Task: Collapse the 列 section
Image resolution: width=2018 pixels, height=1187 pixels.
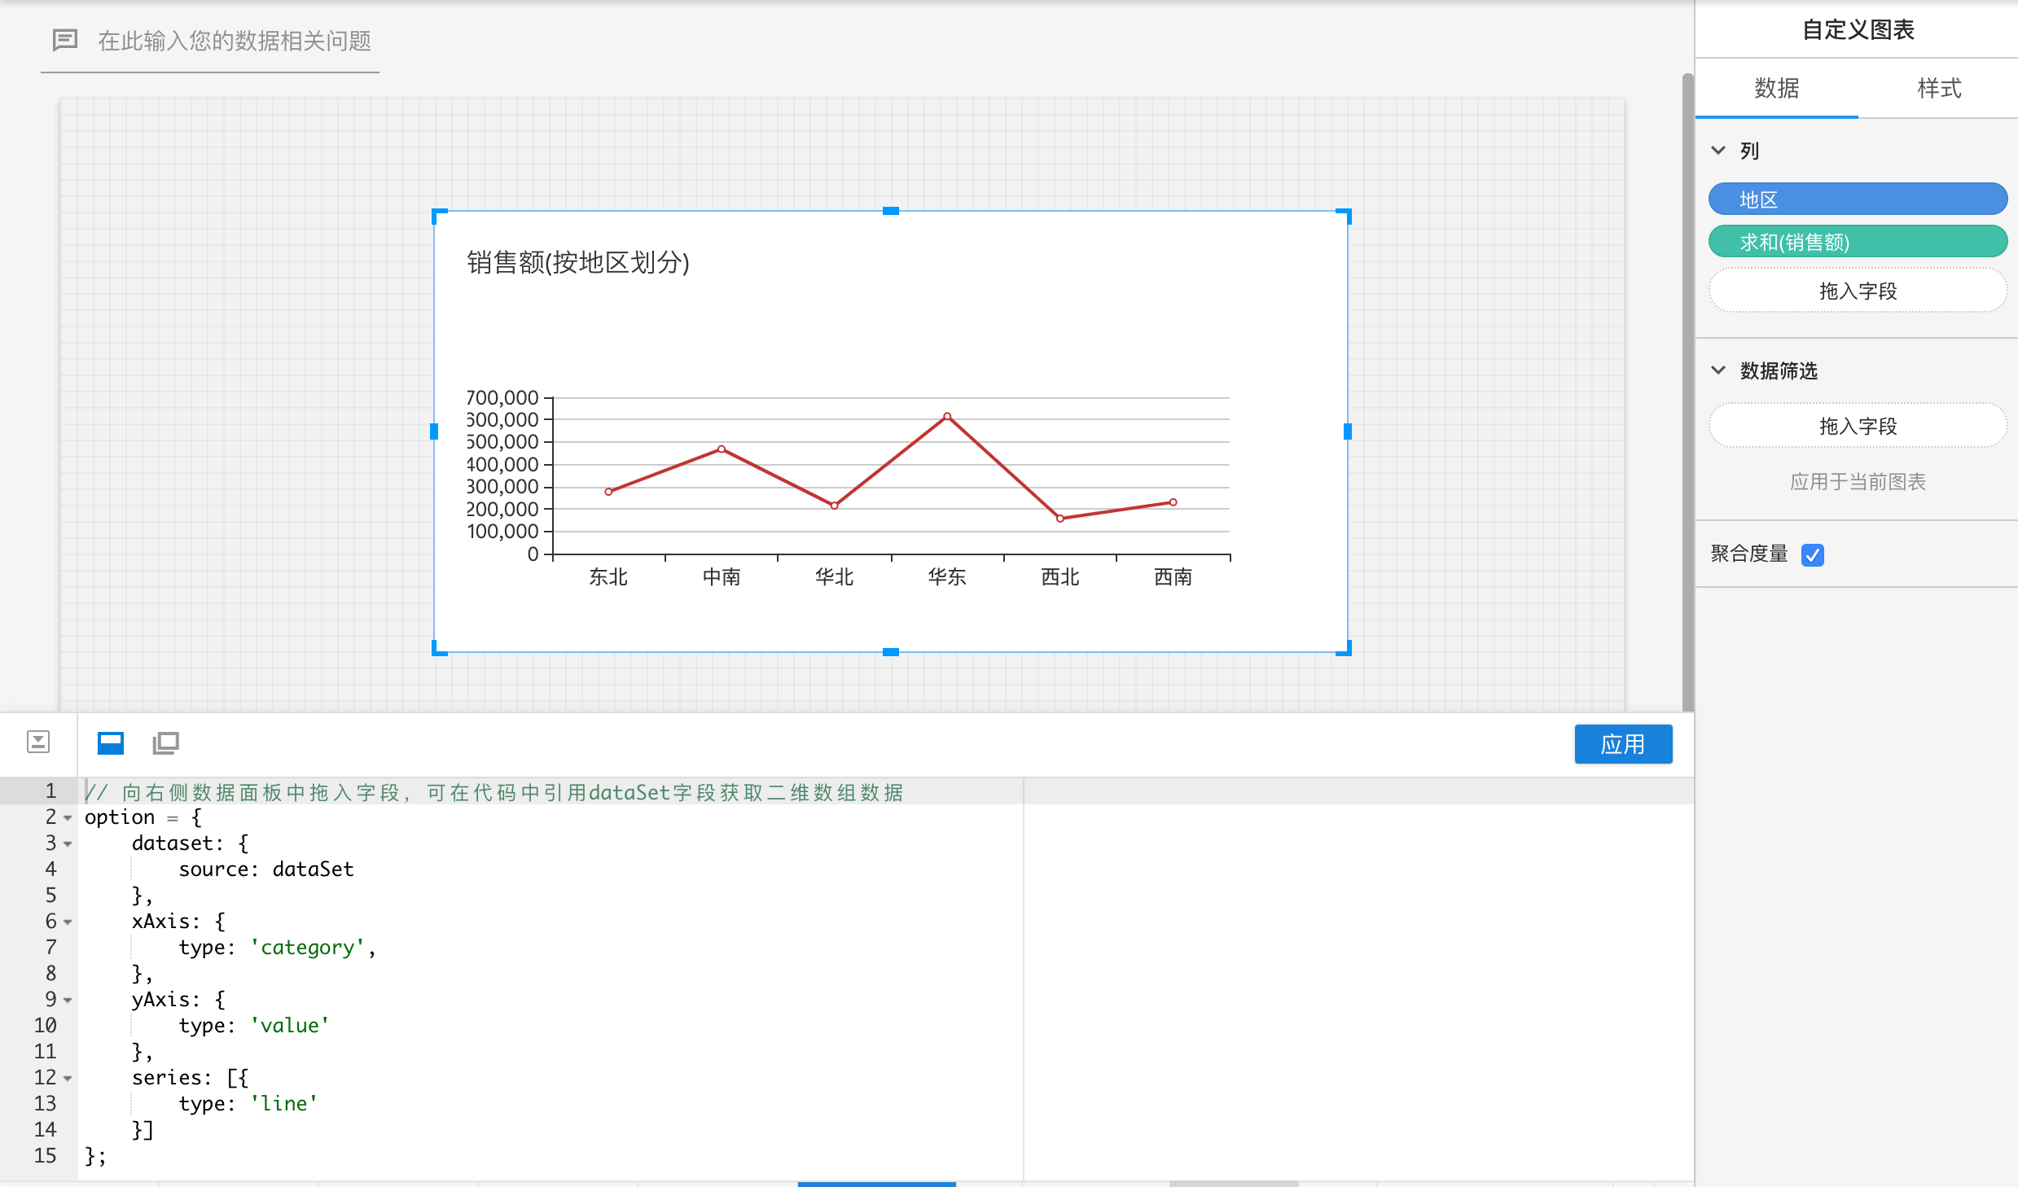Action: (x=1718, y=151)
